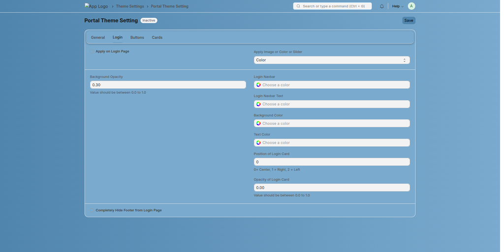Go to Theme Settings breadcrumb link
The image size is (504, 252).
tap(130, 6)
